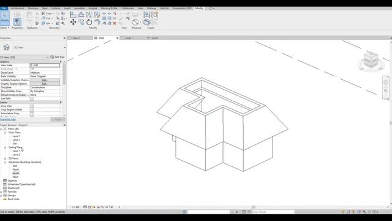Click the ViewCube in the drawing area

[x=371, y=60]
